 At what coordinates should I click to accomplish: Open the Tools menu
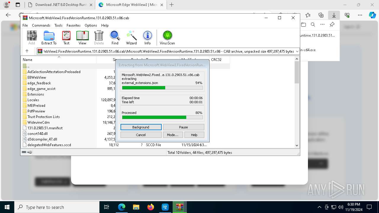coord(58,25)
